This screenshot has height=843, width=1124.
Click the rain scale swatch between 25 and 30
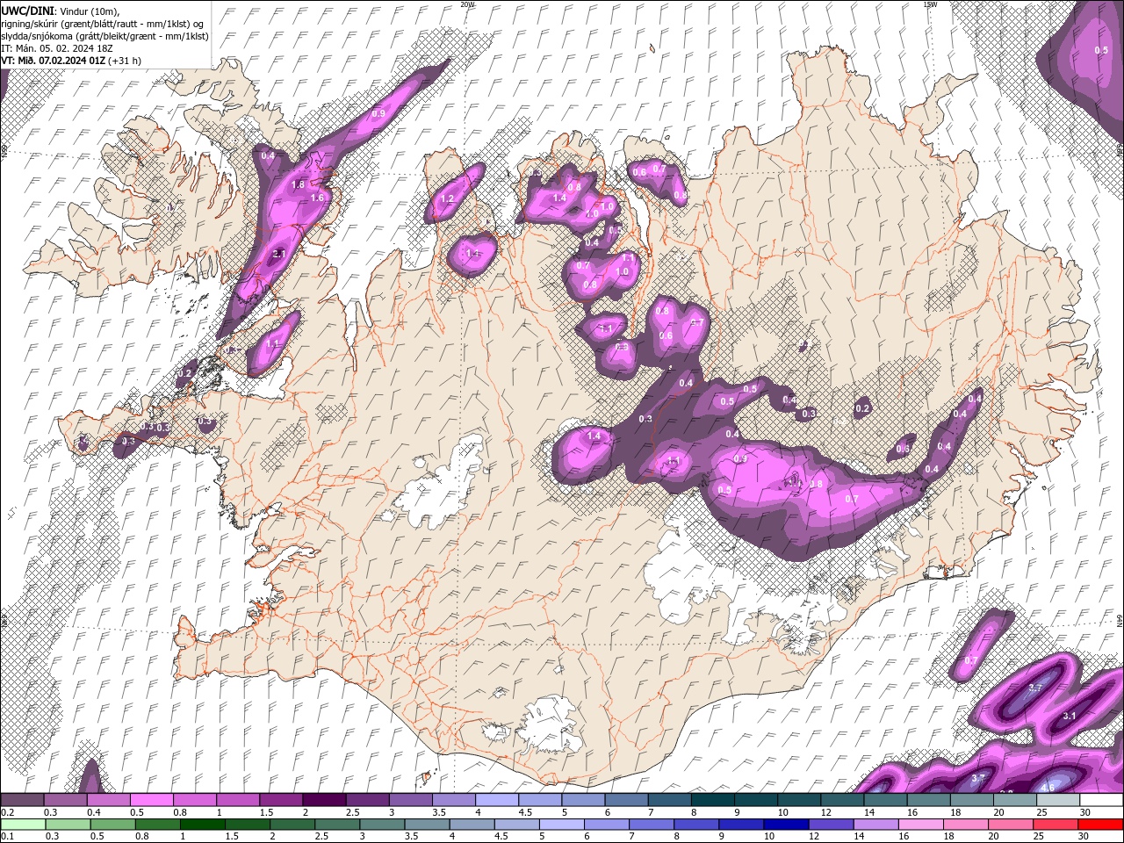pyautogui.click(x=1054, y=825)
